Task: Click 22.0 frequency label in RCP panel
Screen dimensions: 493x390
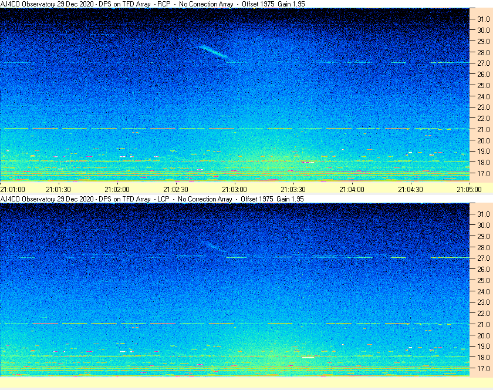Action: click(484, 119)
